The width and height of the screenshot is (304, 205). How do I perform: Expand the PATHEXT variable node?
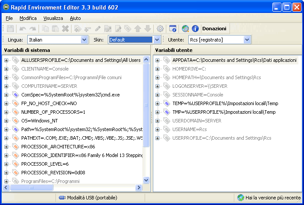click(6, 138)
